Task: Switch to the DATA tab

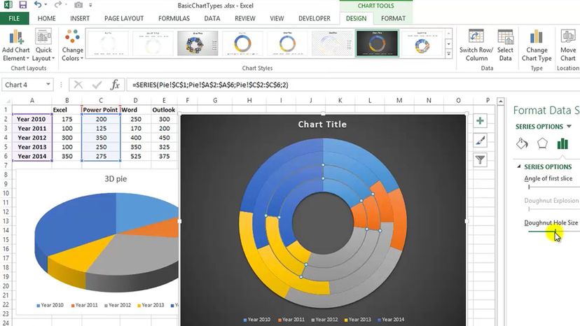Action: (212, 18)
